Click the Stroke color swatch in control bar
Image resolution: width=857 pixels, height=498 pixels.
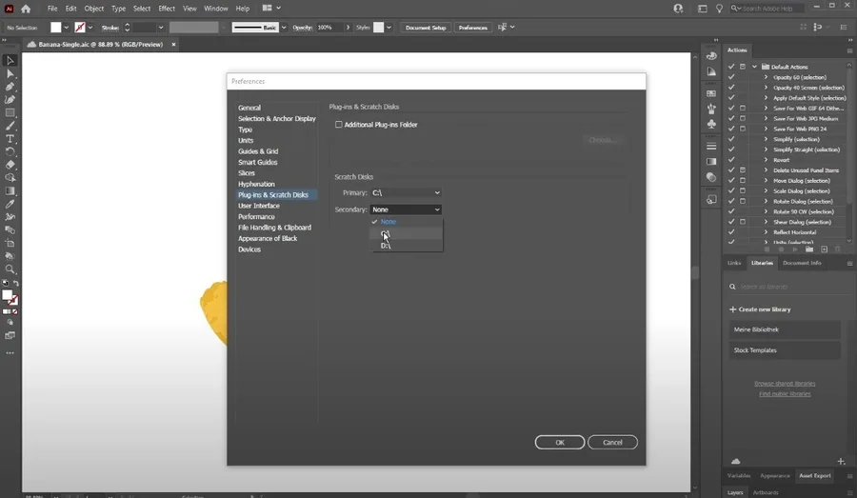(80, 28)
